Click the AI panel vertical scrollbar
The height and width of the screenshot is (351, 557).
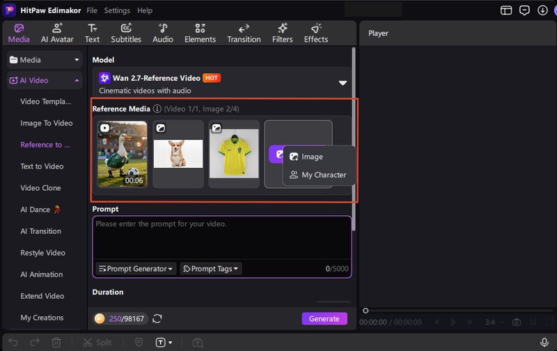[354, 139]
